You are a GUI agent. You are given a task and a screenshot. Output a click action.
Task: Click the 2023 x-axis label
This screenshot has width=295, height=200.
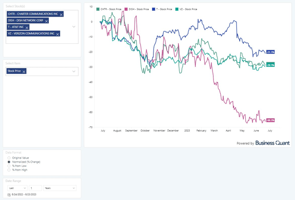(187, 130)
